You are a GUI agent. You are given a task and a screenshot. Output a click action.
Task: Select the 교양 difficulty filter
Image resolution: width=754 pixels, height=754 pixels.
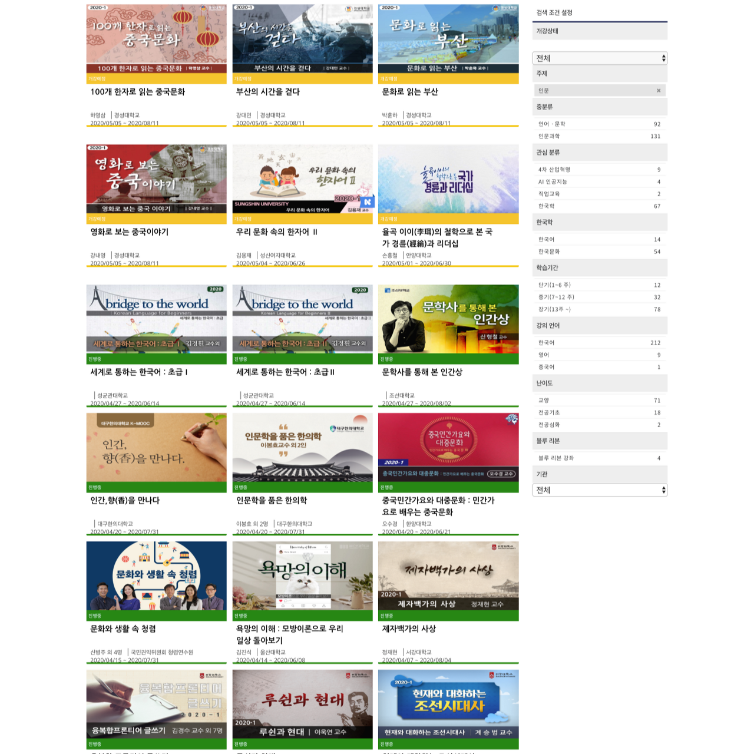point(600,401)
